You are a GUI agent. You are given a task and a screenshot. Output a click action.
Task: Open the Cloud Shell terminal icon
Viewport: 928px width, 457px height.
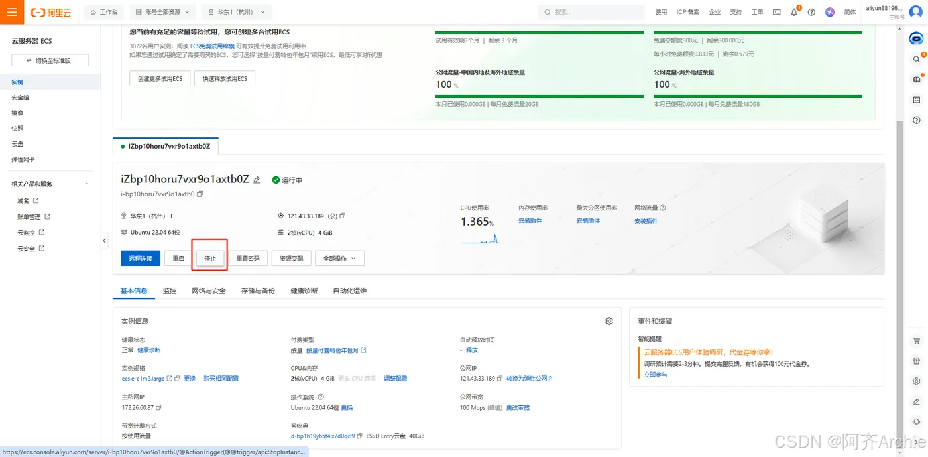777,12
